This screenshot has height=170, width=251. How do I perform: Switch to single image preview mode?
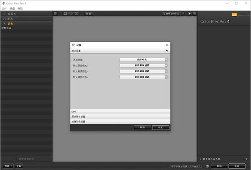tap(65, 14)
